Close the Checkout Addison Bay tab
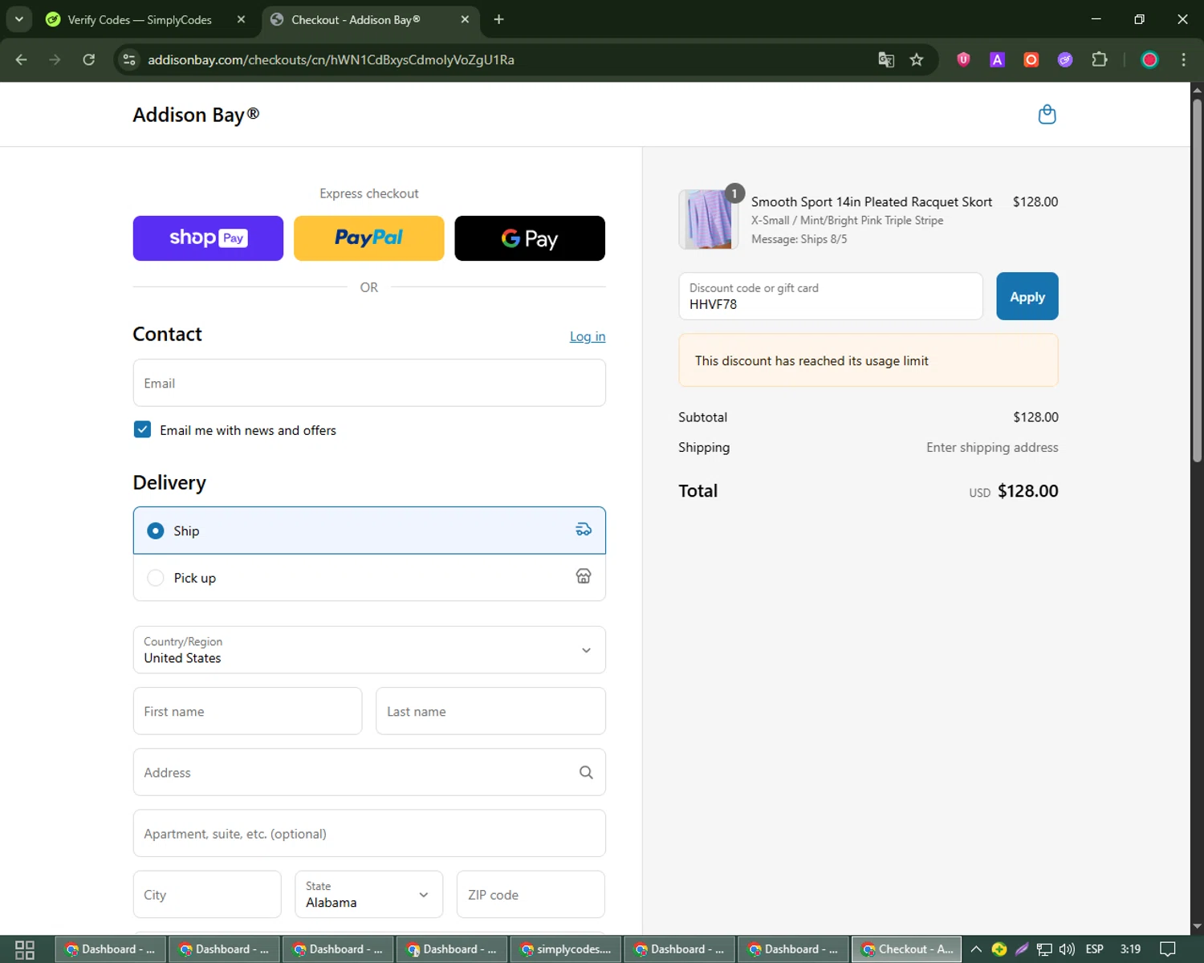Screen dimensions: 1204x963 click(x=465, y=19)
